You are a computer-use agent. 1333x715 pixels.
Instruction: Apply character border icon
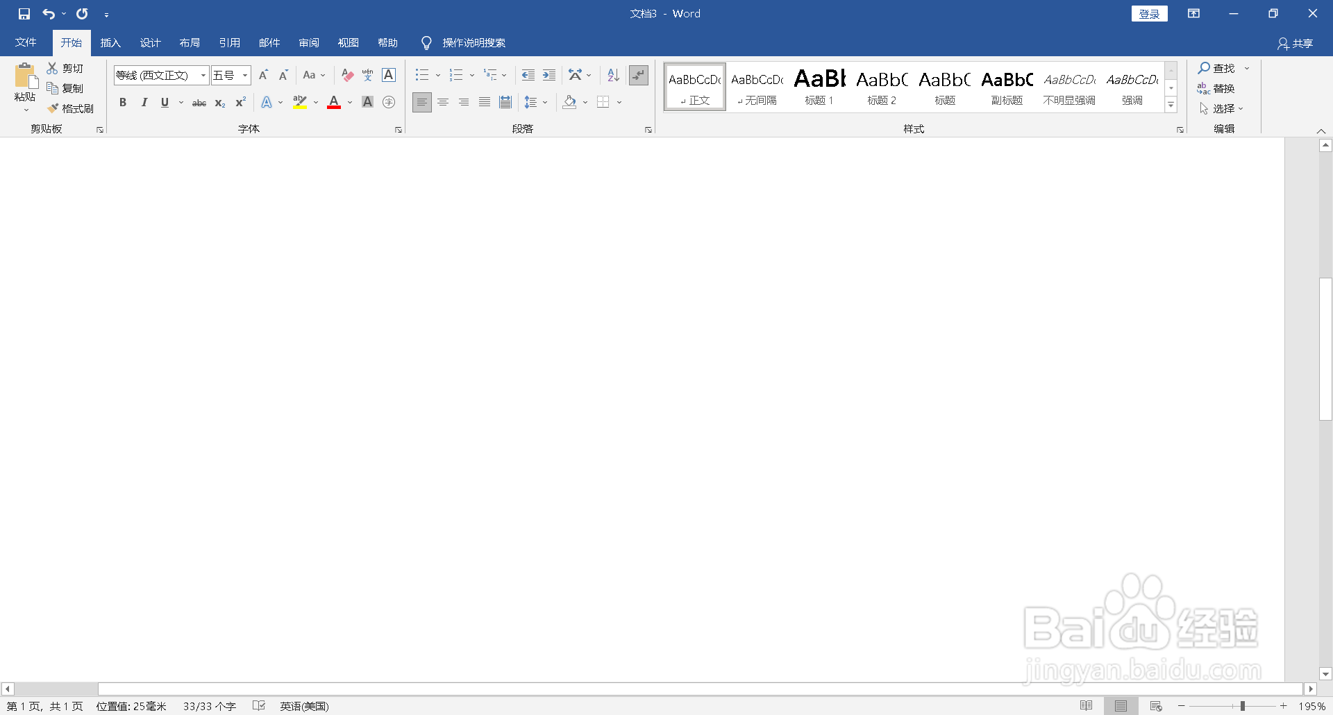389,75
